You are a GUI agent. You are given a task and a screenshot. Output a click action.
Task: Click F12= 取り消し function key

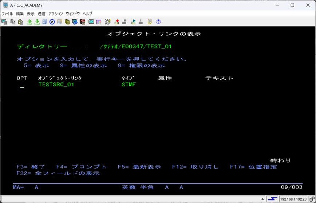[195, 167]
